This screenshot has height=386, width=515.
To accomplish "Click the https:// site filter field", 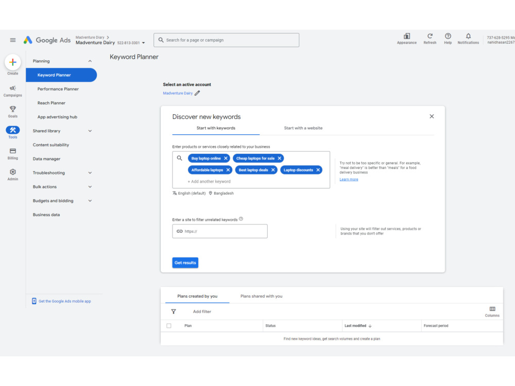I will point(220,232).
